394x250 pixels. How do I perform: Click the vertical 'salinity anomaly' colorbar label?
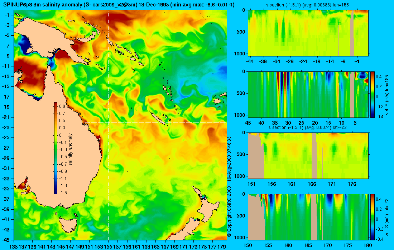(x=70, y=149)
